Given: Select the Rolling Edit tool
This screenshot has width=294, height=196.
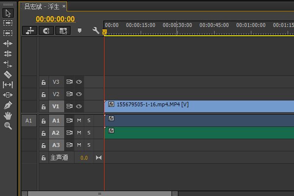Looking at the screenshot, I should point(8,53).
